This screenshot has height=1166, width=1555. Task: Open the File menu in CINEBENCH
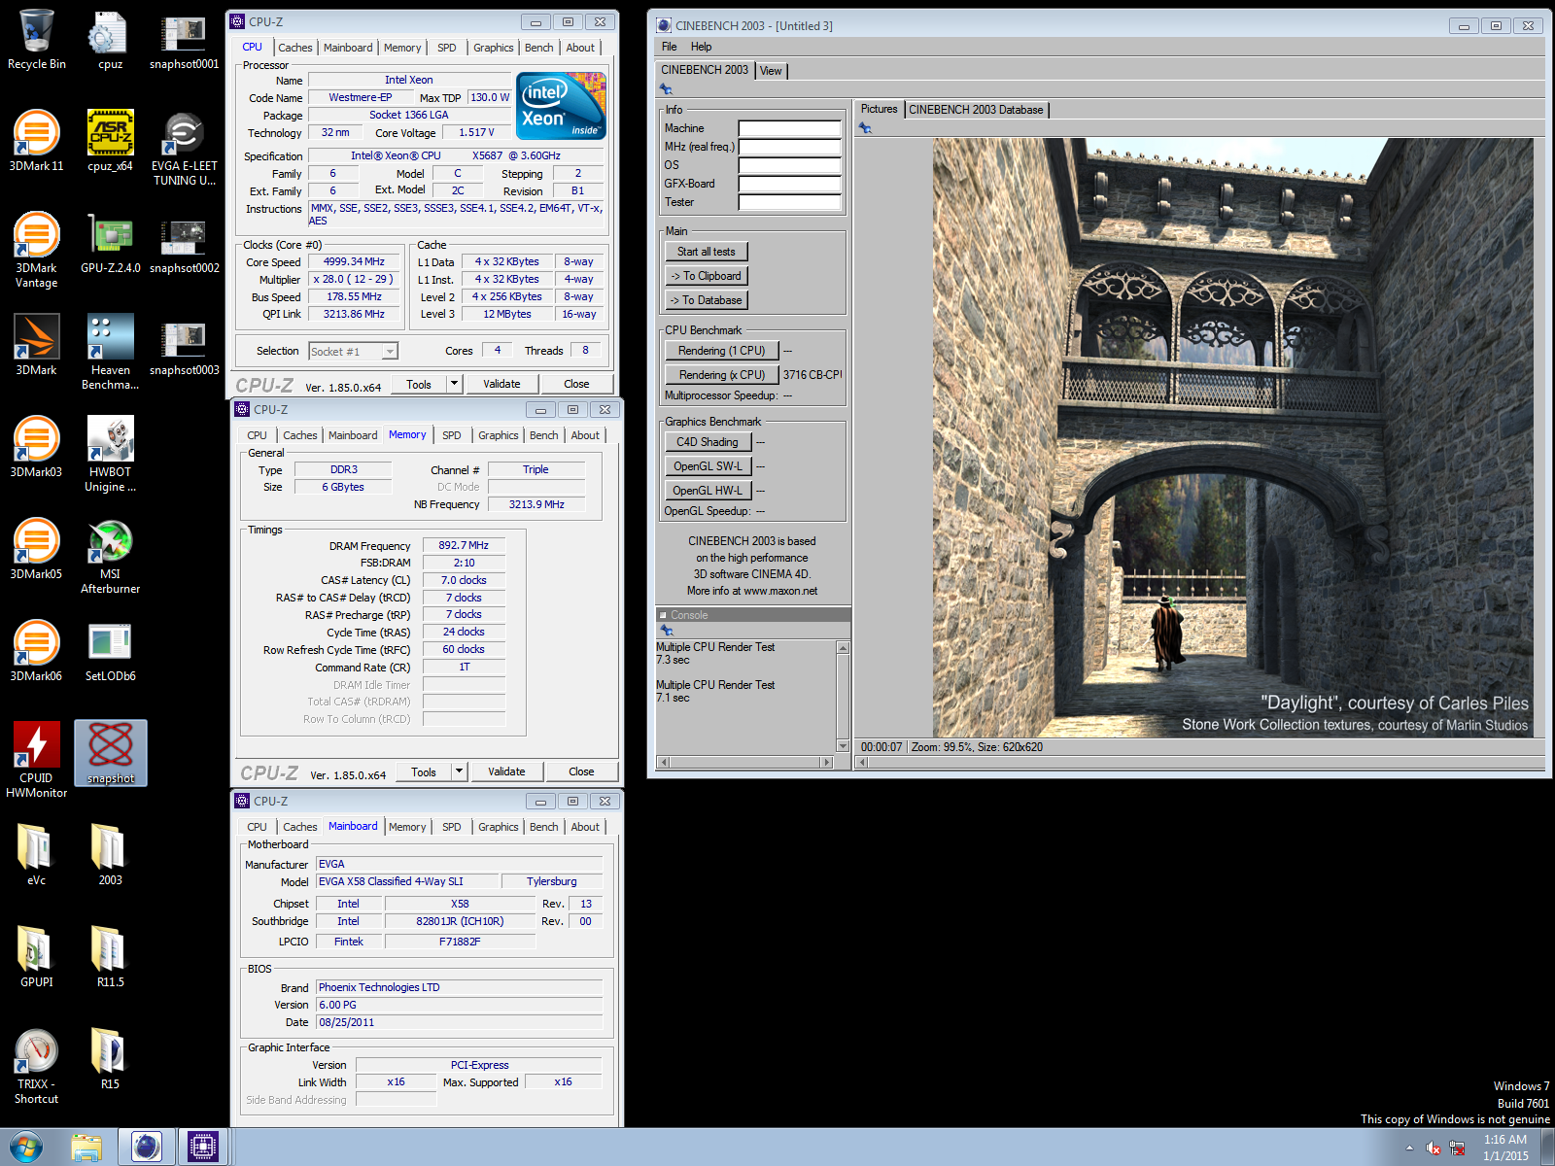670,47
